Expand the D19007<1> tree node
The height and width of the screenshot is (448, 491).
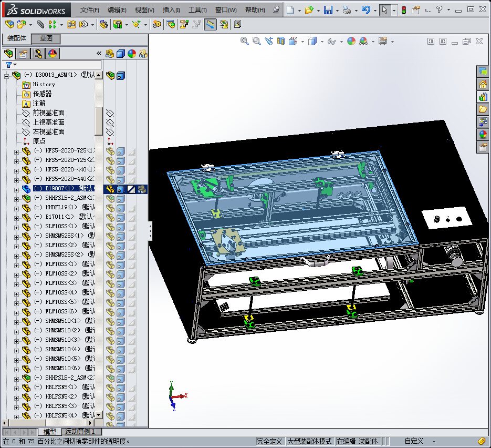click(16, 190)
